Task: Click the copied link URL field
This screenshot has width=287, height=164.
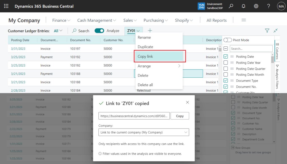Action: tap(134, 116)
